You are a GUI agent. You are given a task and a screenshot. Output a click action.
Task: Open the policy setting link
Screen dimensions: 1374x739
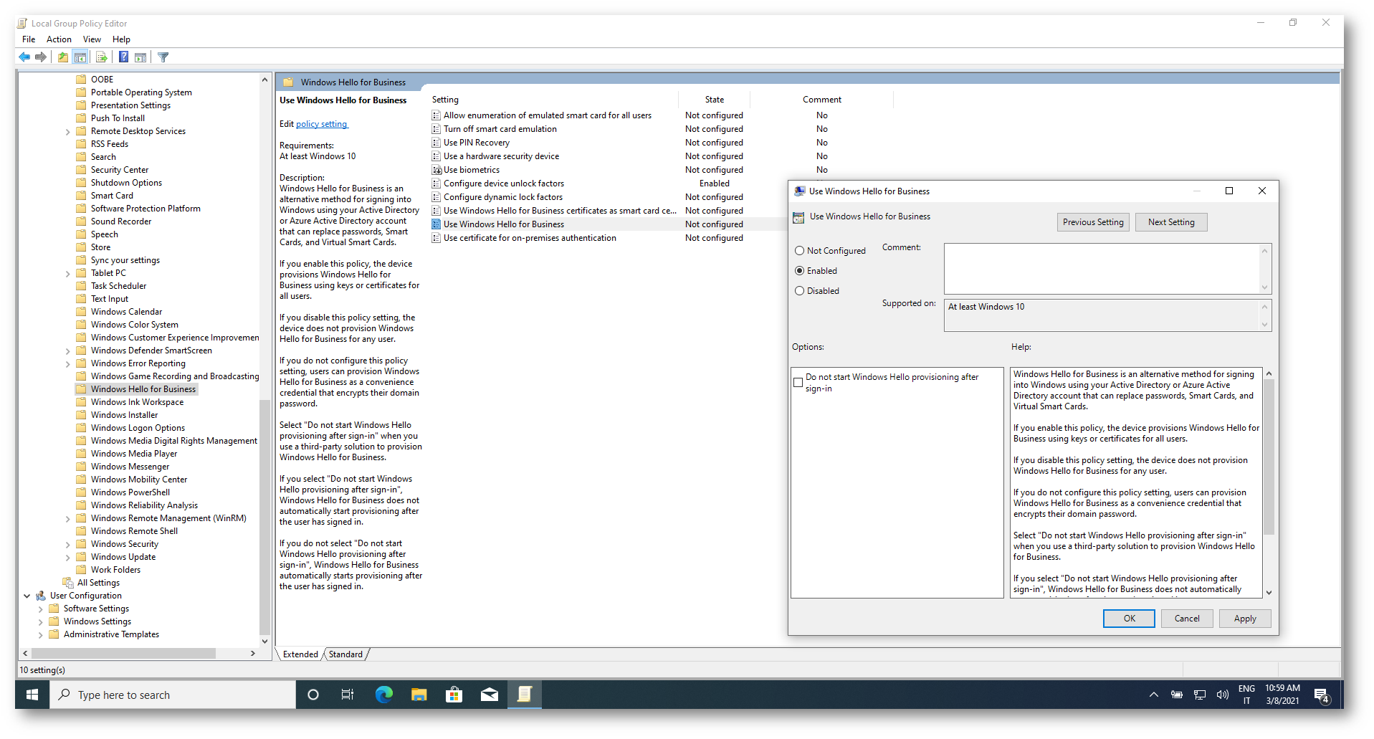coord(322,124)
